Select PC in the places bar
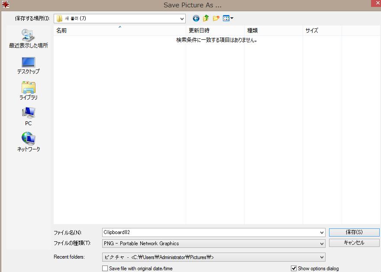The image size is (381, 272). [28, 117]
